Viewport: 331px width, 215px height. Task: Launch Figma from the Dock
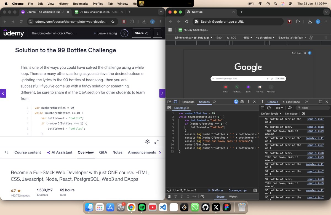[226, 207]
